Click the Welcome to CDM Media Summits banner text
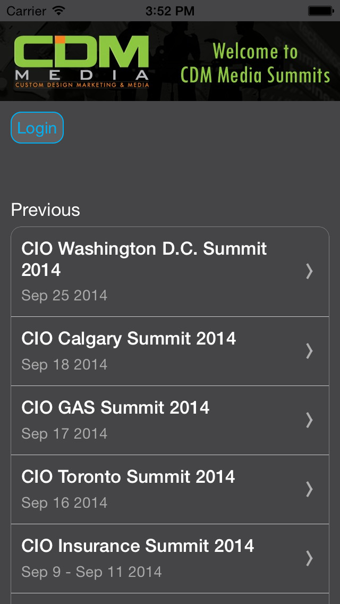Viewport: 340px width, 604px height. (255, 63)
